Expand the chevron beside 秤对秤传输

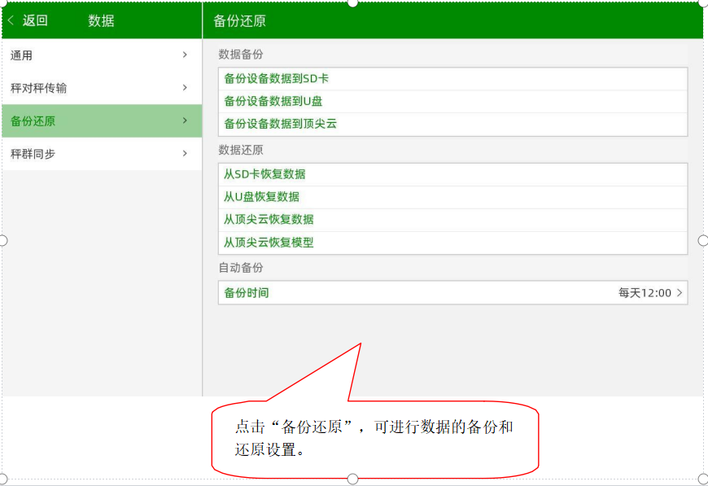pyautogui.click(x=185, y=88)
